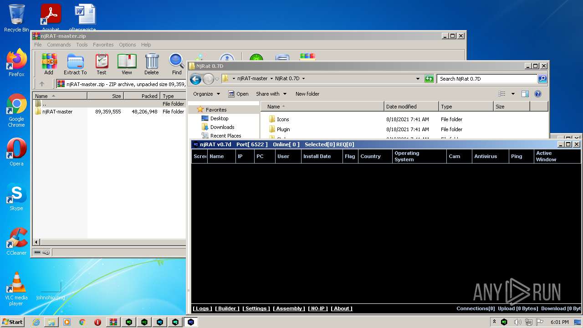Open the njRAT Assembly link

point(289,308)
